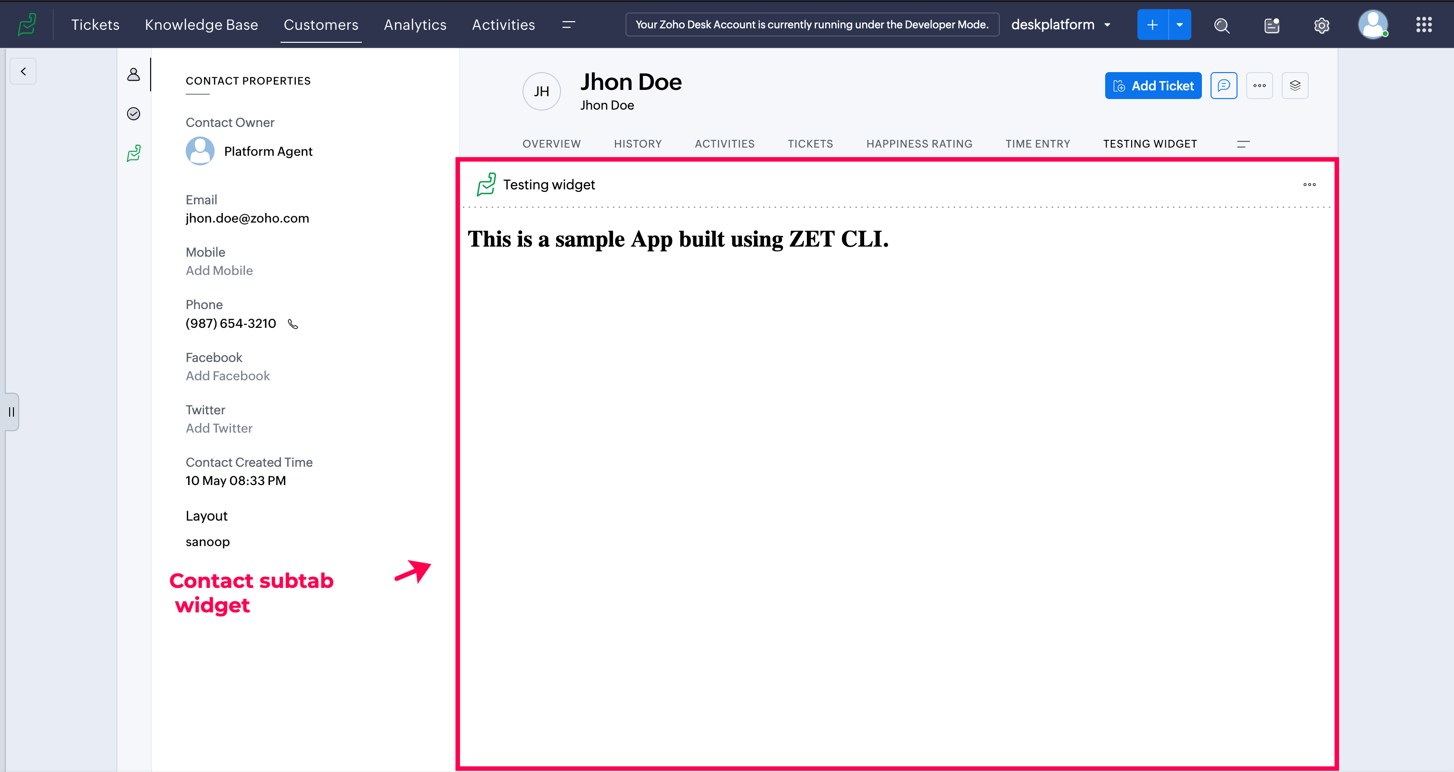Open the Tickets module
1454x772 pixels.
click(95, 25)
